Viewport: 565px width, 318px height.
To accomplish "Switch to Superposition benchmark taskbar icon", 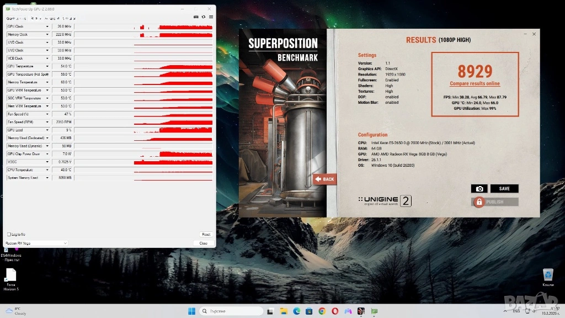I will pos(361,311).
